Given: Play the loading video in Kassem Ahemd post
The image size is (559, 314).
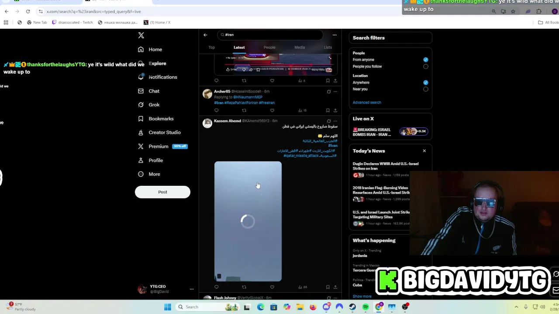Looking at the screenshot, I should click(248, 222).
